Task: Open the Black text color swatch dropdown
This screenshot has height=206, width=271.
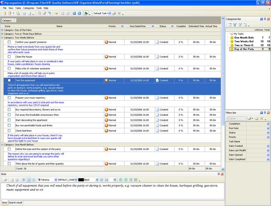Action: click(97, 180)
